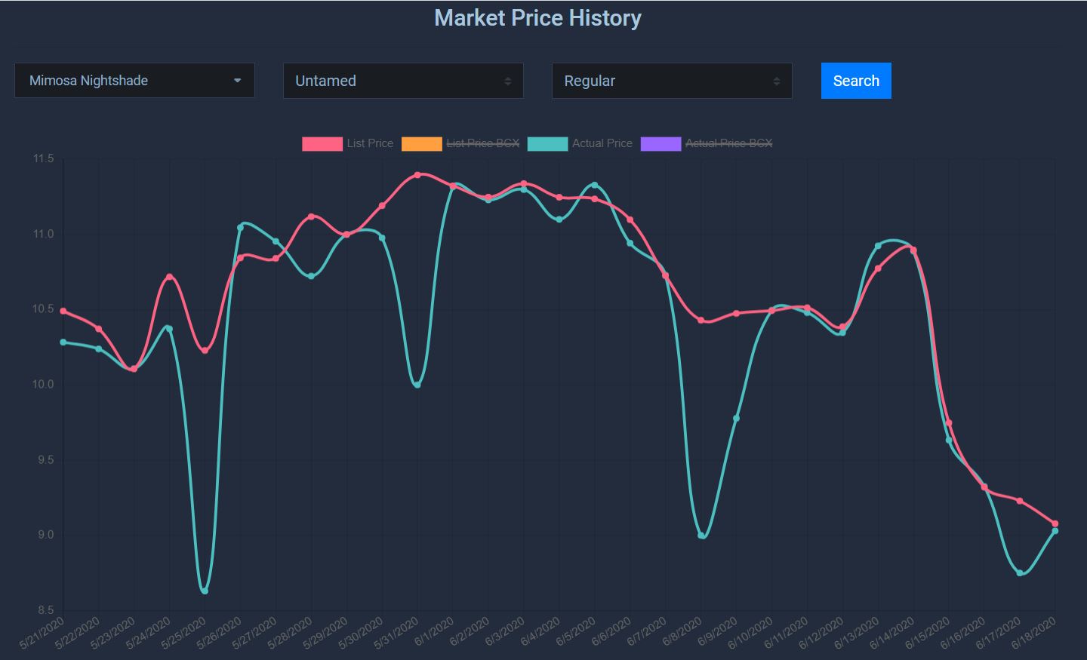
Task: Click the Actual Price low point on 5/25/2020
Action: click(x=205, y=591)
